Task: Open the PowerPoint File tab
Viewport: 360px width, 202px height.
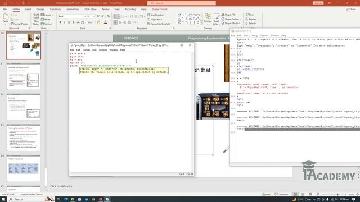Action: [x=5, y=9]
